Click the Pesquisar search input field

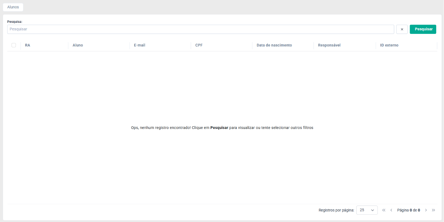[x=200, y=29]
